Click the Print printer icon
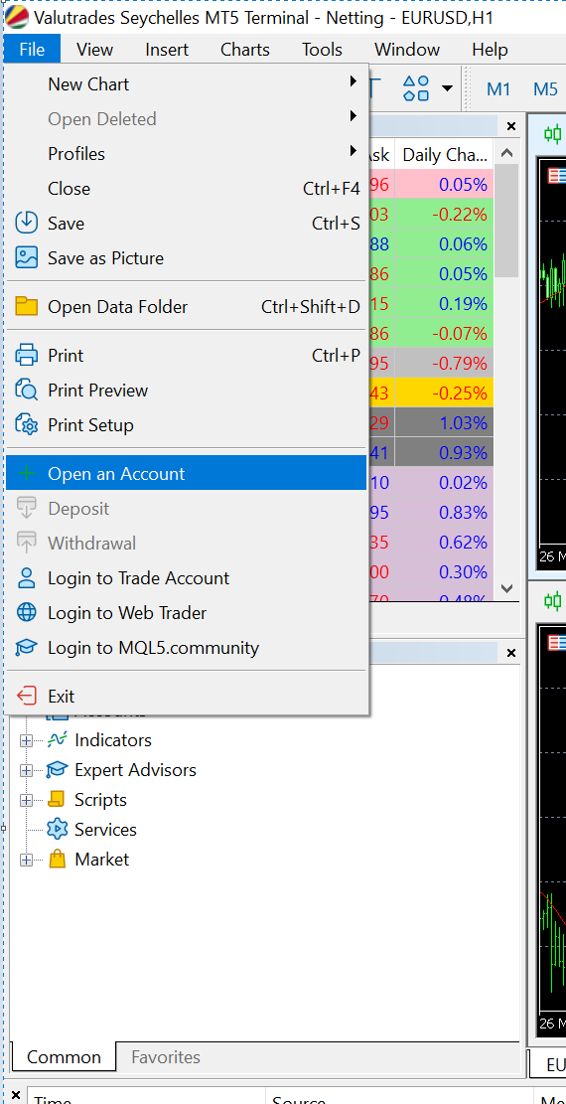Screen dimensions: 566x1104 click(26, 355)
